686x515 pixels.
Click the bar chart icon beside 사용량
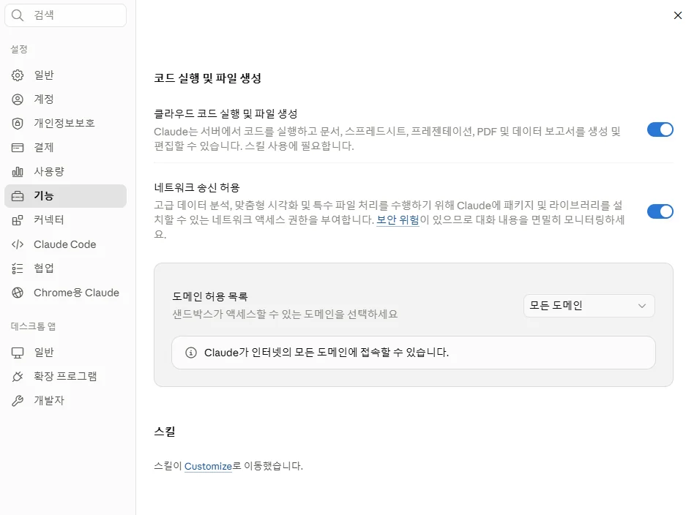point(18,172)
